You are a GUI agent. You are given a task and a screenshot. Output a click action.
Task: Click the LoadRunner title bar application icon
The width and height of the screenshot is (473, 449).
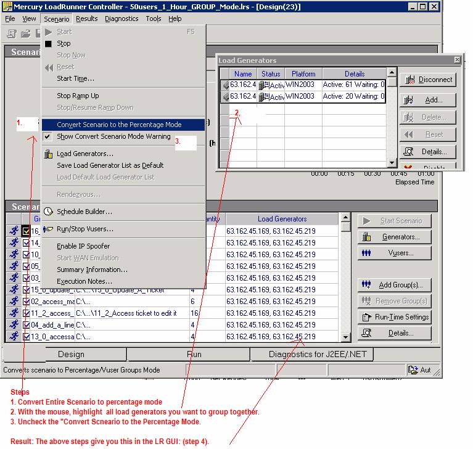pyautogui.click(x=7, y=6)
